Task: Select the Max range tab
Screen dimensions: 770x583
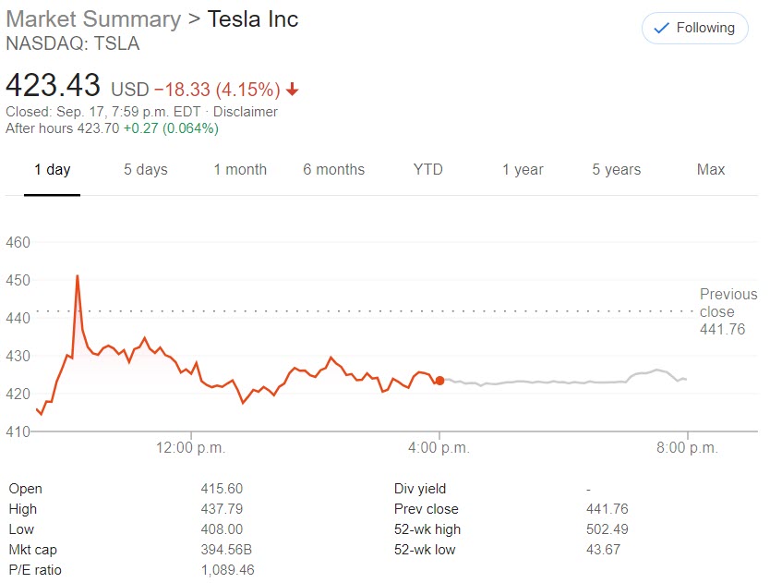Action: coord(711,169)
